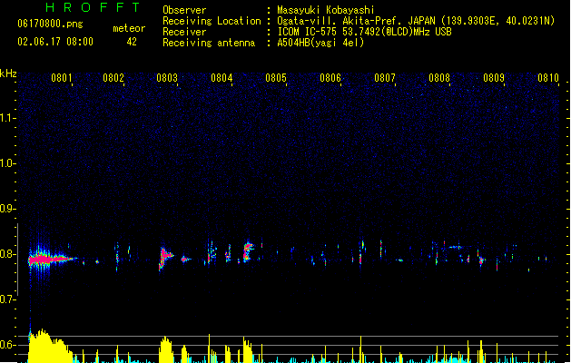Select antenna text A504HB(yagi 4el)
571x363 pixels.
click(320, 43)
